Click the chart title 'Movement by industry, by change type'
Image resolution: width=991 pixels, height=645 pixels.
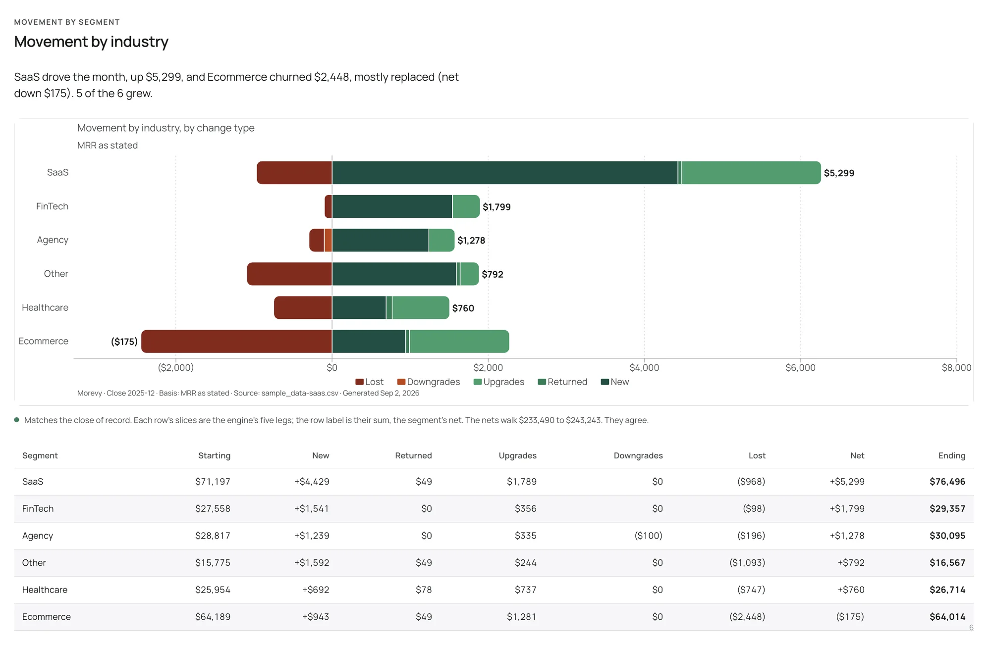click(x=166, y=128)
